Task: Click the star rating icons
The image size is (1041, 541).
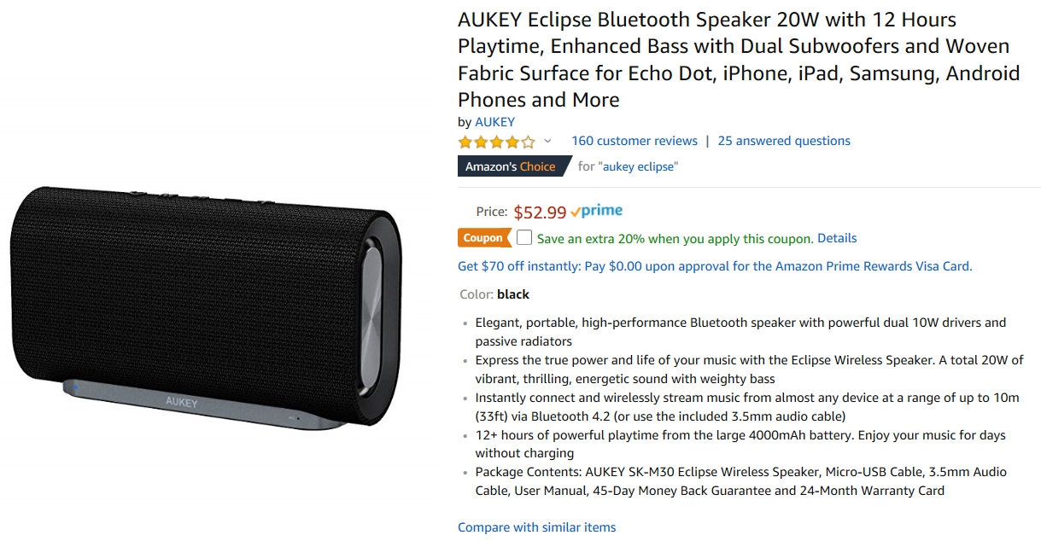Action: (x=496, y=142)
